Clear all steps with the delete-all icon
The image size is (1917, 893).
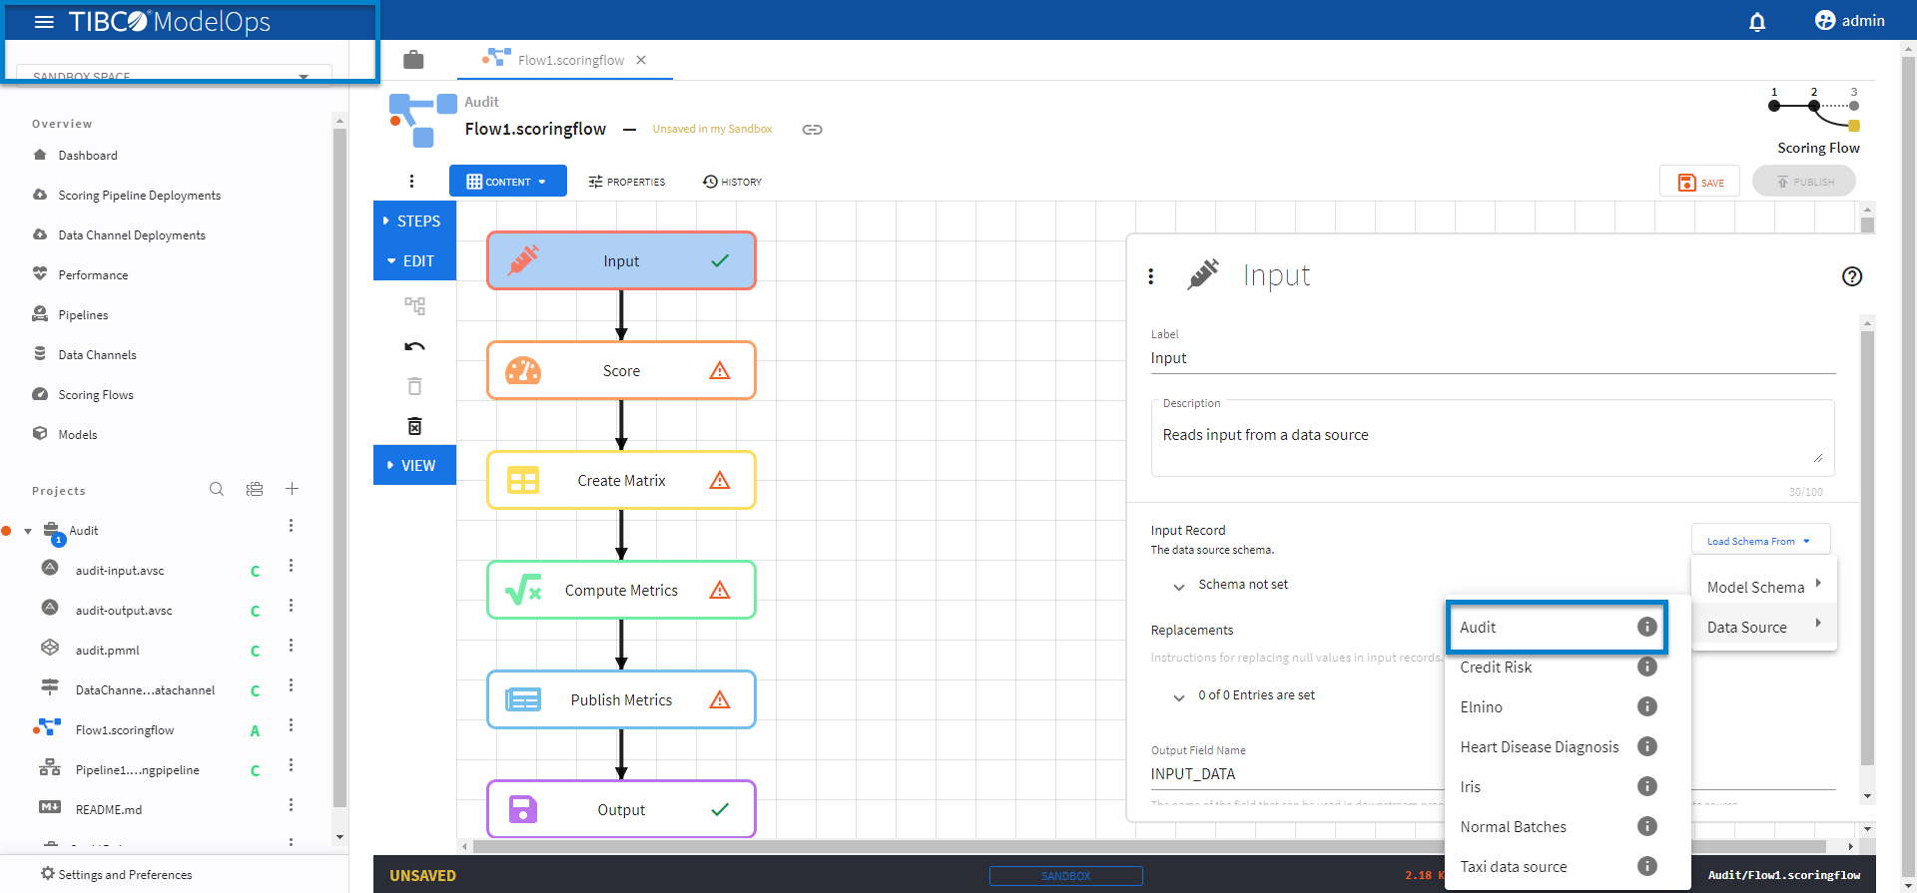414,426
